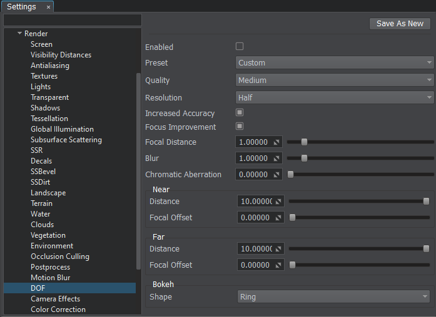Select Tessellation in the tree
The image size is (436, 317).
[49, 119]
